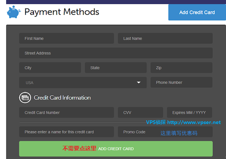Select the USA country combo box
Screen dimensions: 226x159
(83, 82)
